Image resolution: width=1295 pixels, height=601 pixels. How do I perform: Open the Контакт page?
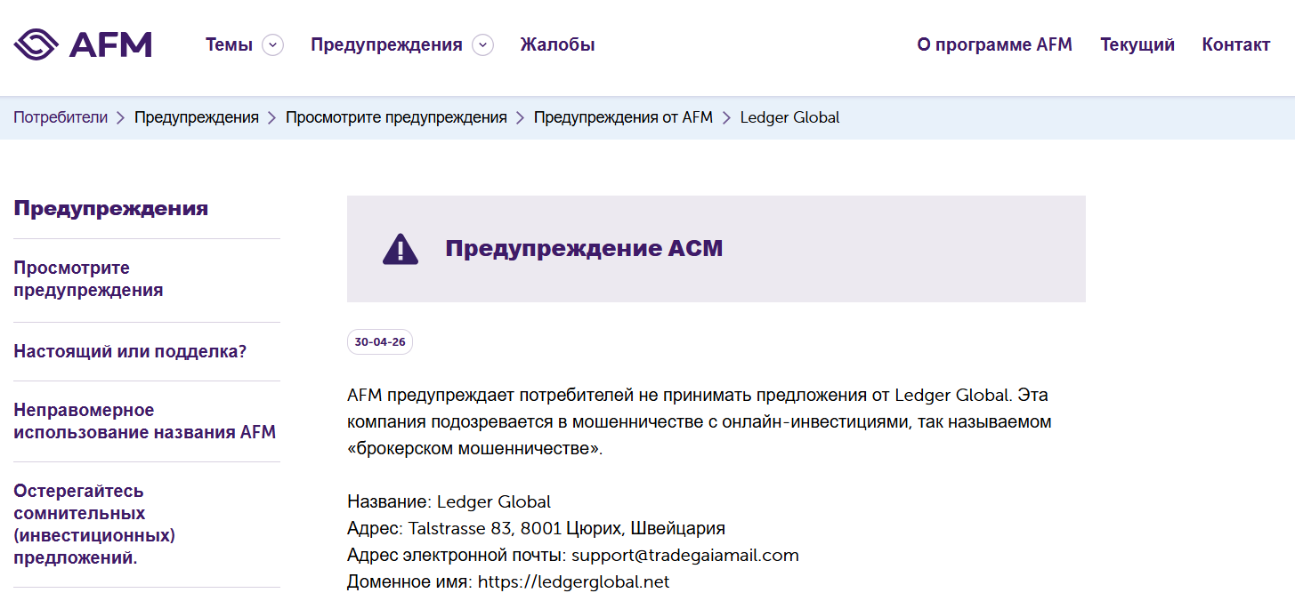[x=1235, y=44]
